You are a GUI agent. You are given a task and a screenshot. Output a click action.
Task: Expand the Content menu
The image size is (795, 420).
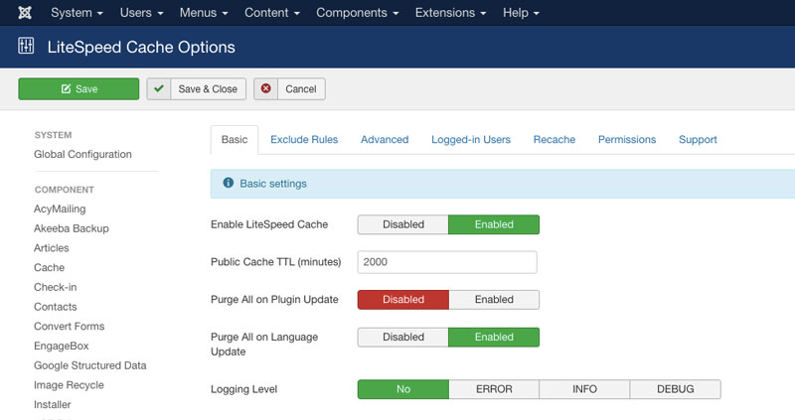pyautogui.click(x=272, y=13)
